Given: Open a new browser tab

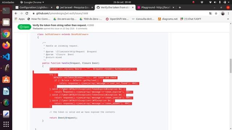Looking at the screenshot, I should (180, 7).
